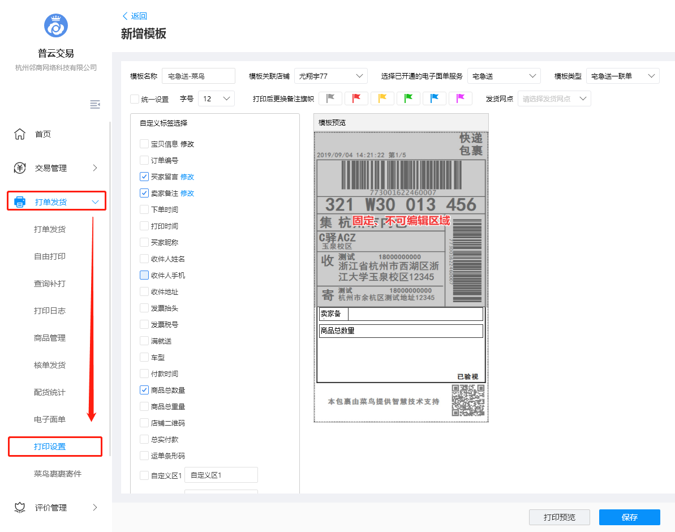675x532 pixels.
Task: Open 查询补打 menu item
Action: click(x=50, y=284)
